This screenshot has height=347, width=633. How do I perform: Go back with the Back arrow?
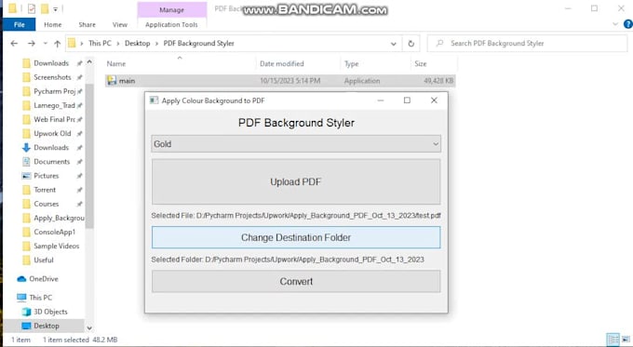click(x=14, y=43)
